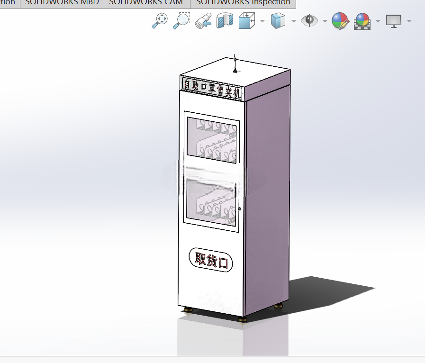Expand the Display Style dropdown arrow

click(x=294, y=21)
